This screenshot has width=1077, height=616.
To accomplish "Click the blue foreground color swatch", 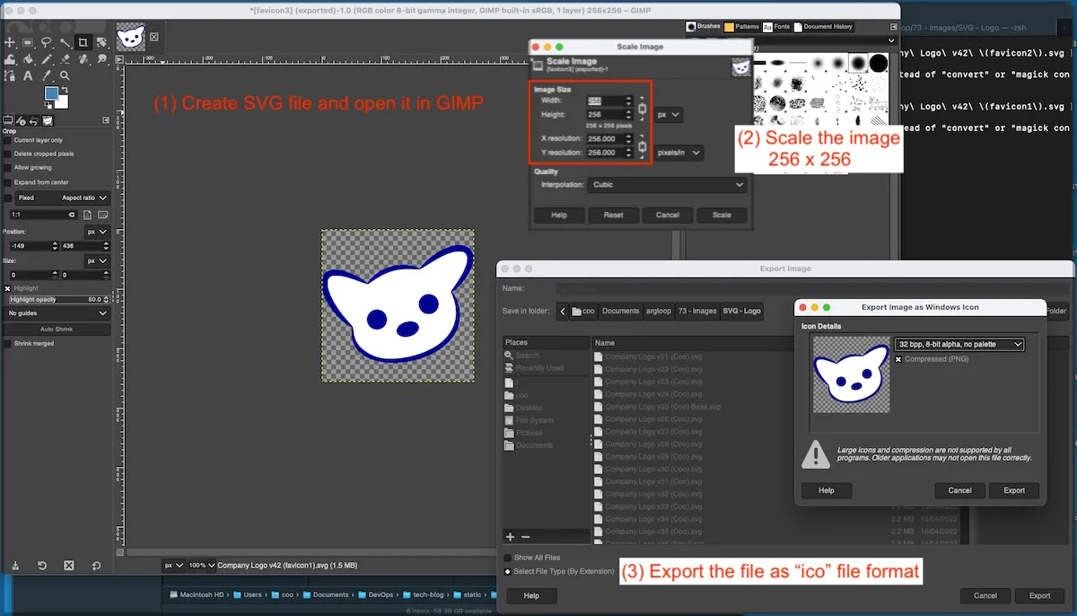I will [x=51, y=94].
